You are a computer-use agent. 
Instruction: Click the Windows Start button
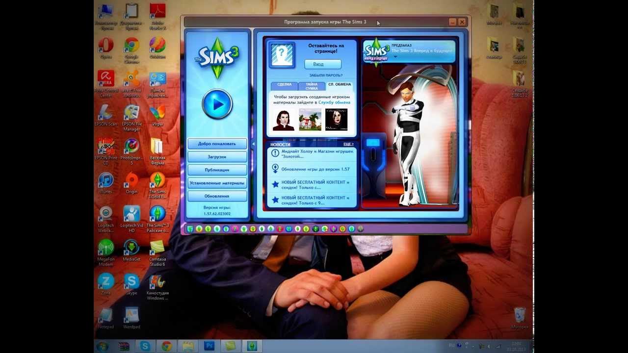click(102, 346)
